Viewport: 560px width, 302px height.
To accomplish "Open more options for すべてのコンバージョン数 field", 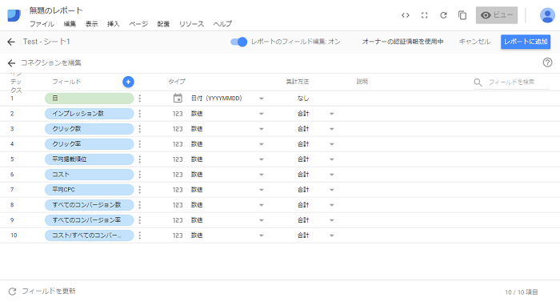I will pyautogui.click(x=140, y=205).
